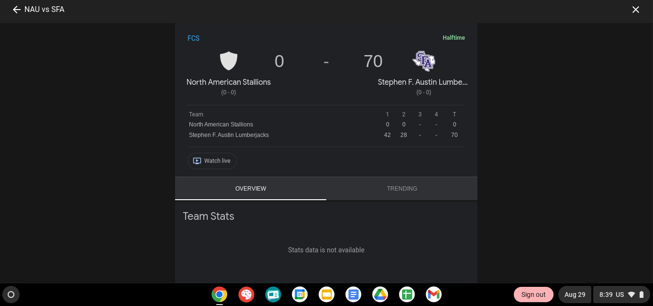Select the Overview tab

click(x=251, y=189)
